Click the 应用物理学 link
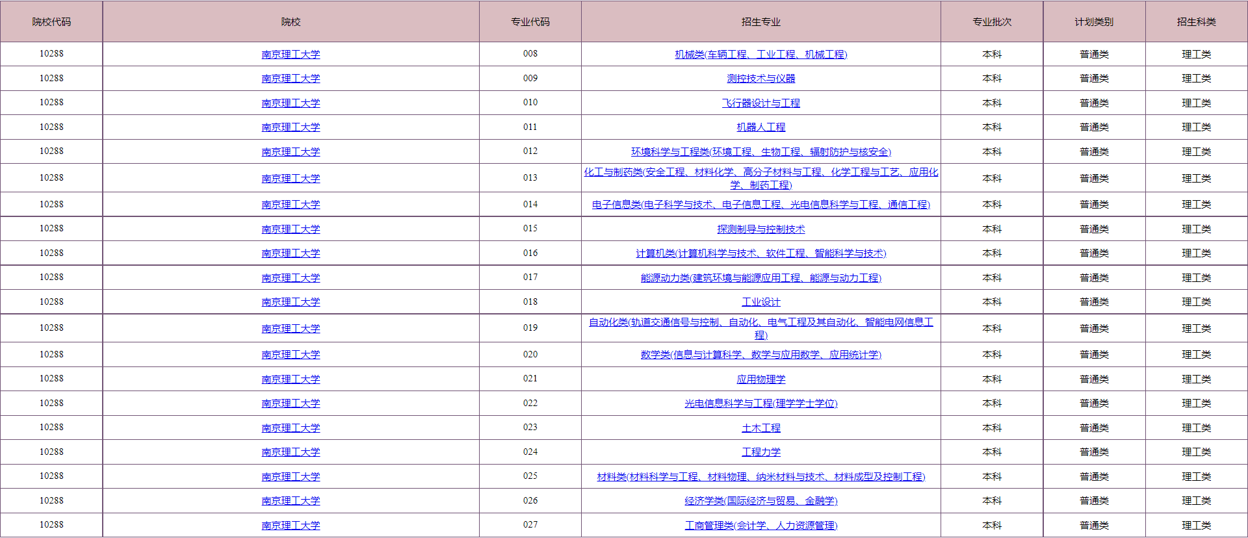The height and width of the screenshot is (538, 1248). [760, 379]
